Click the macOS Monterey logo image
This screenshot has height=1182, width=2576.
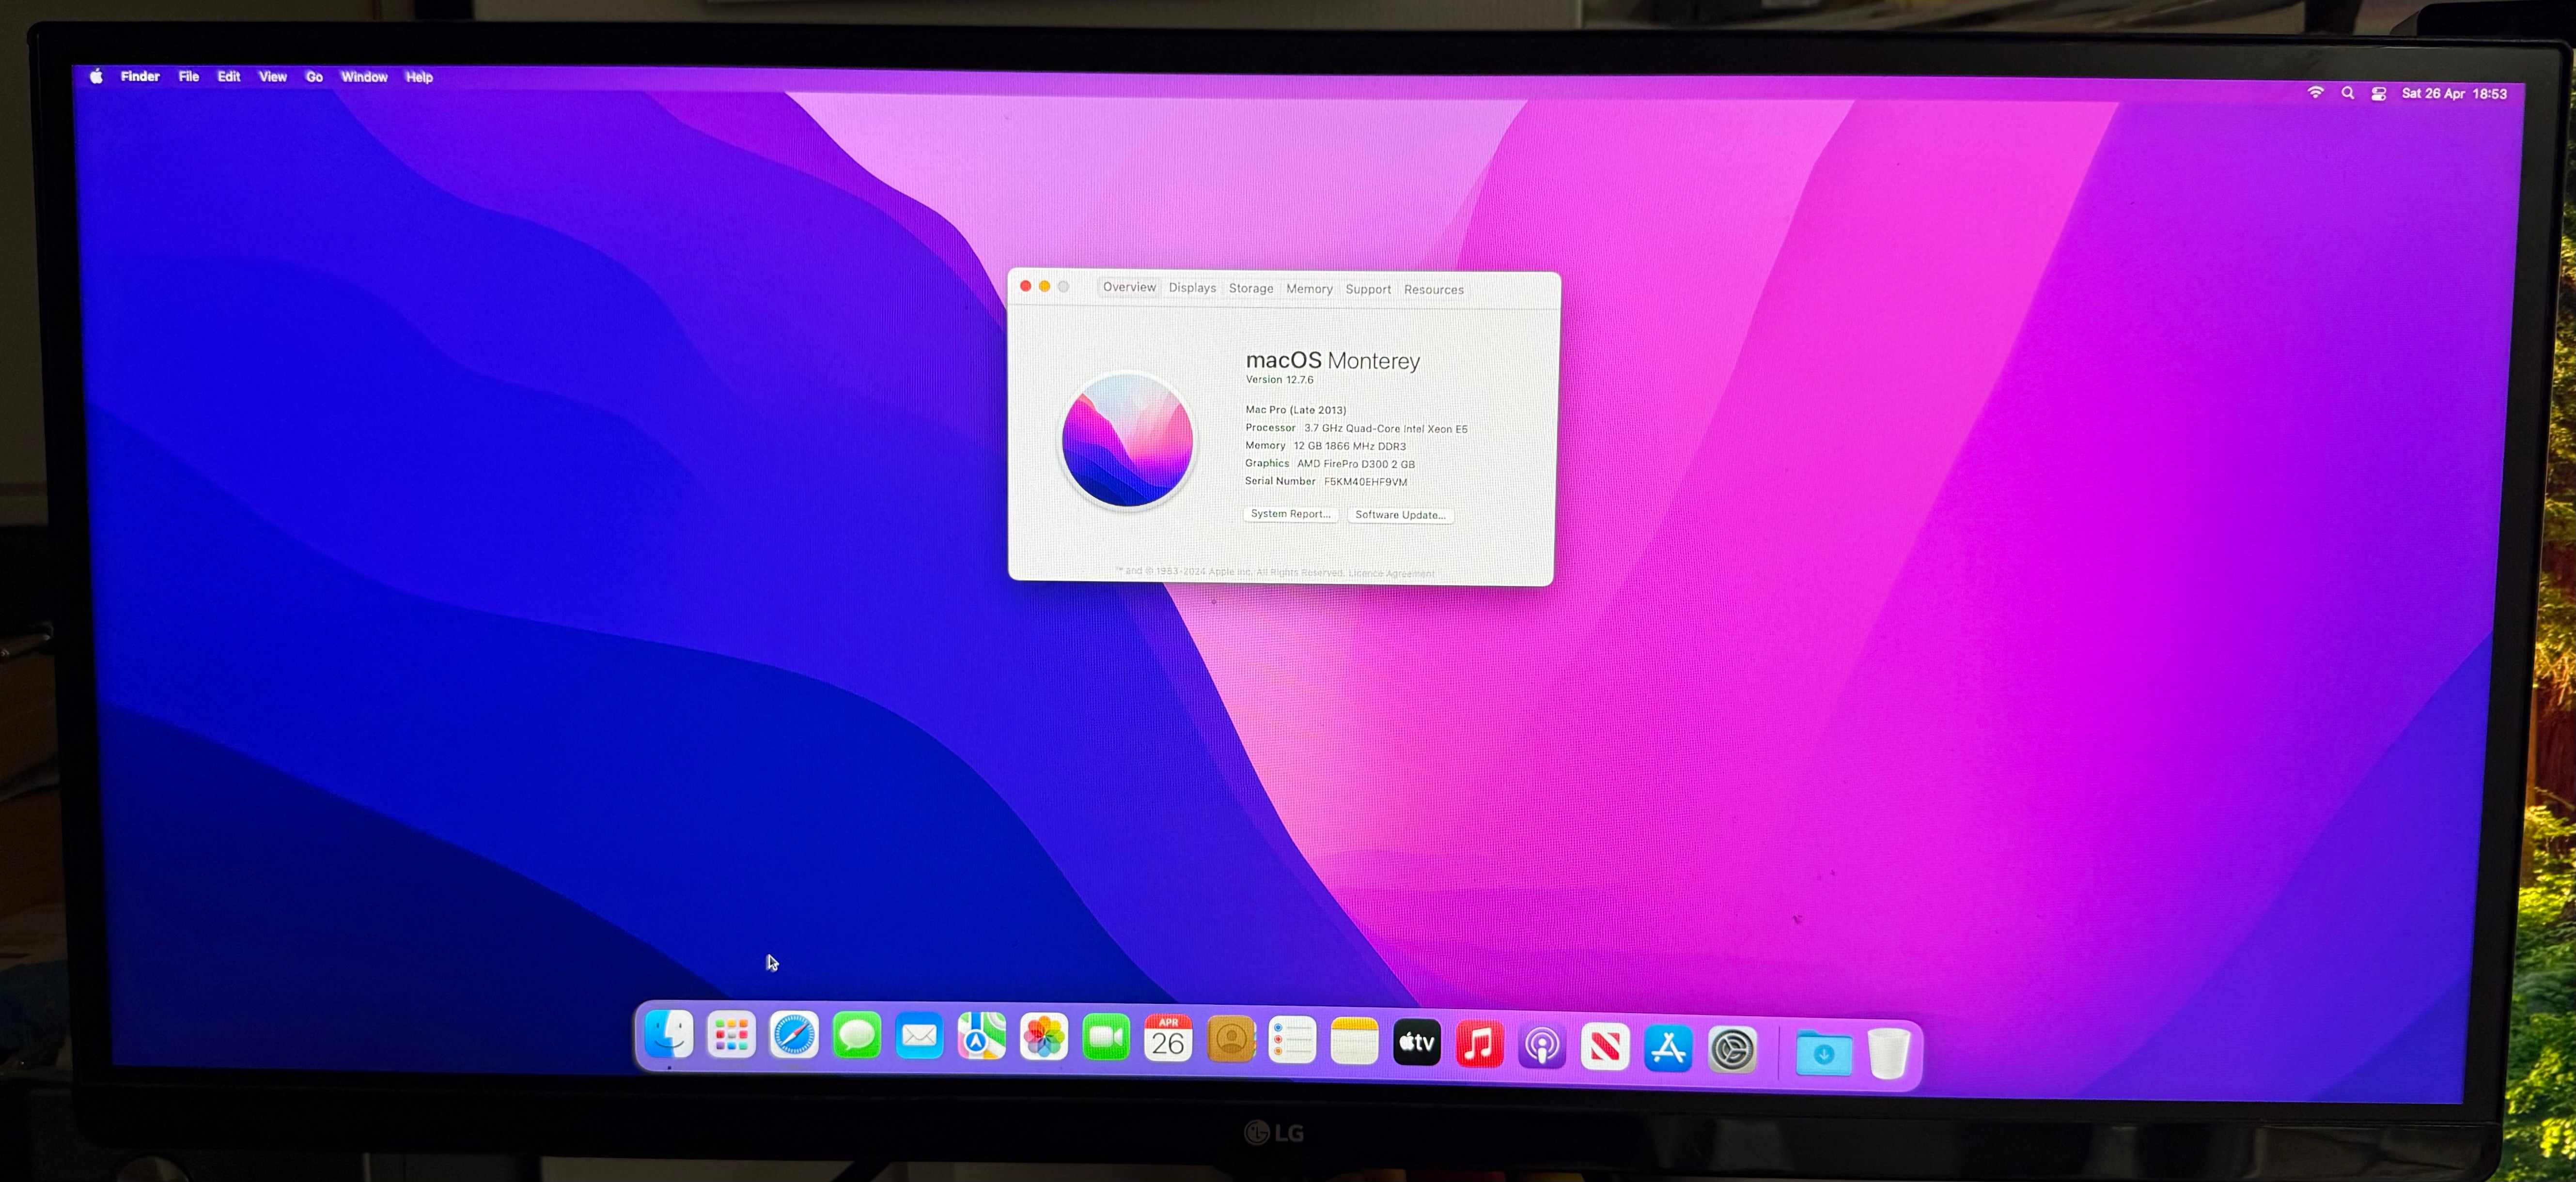[x=1127, y=440]
